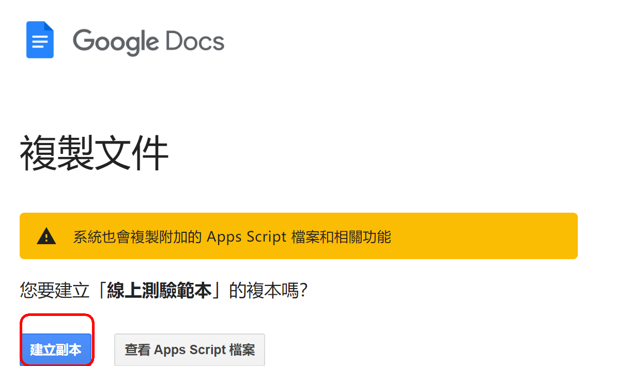Open 查看 Apps Script 檔案 button

189,349
